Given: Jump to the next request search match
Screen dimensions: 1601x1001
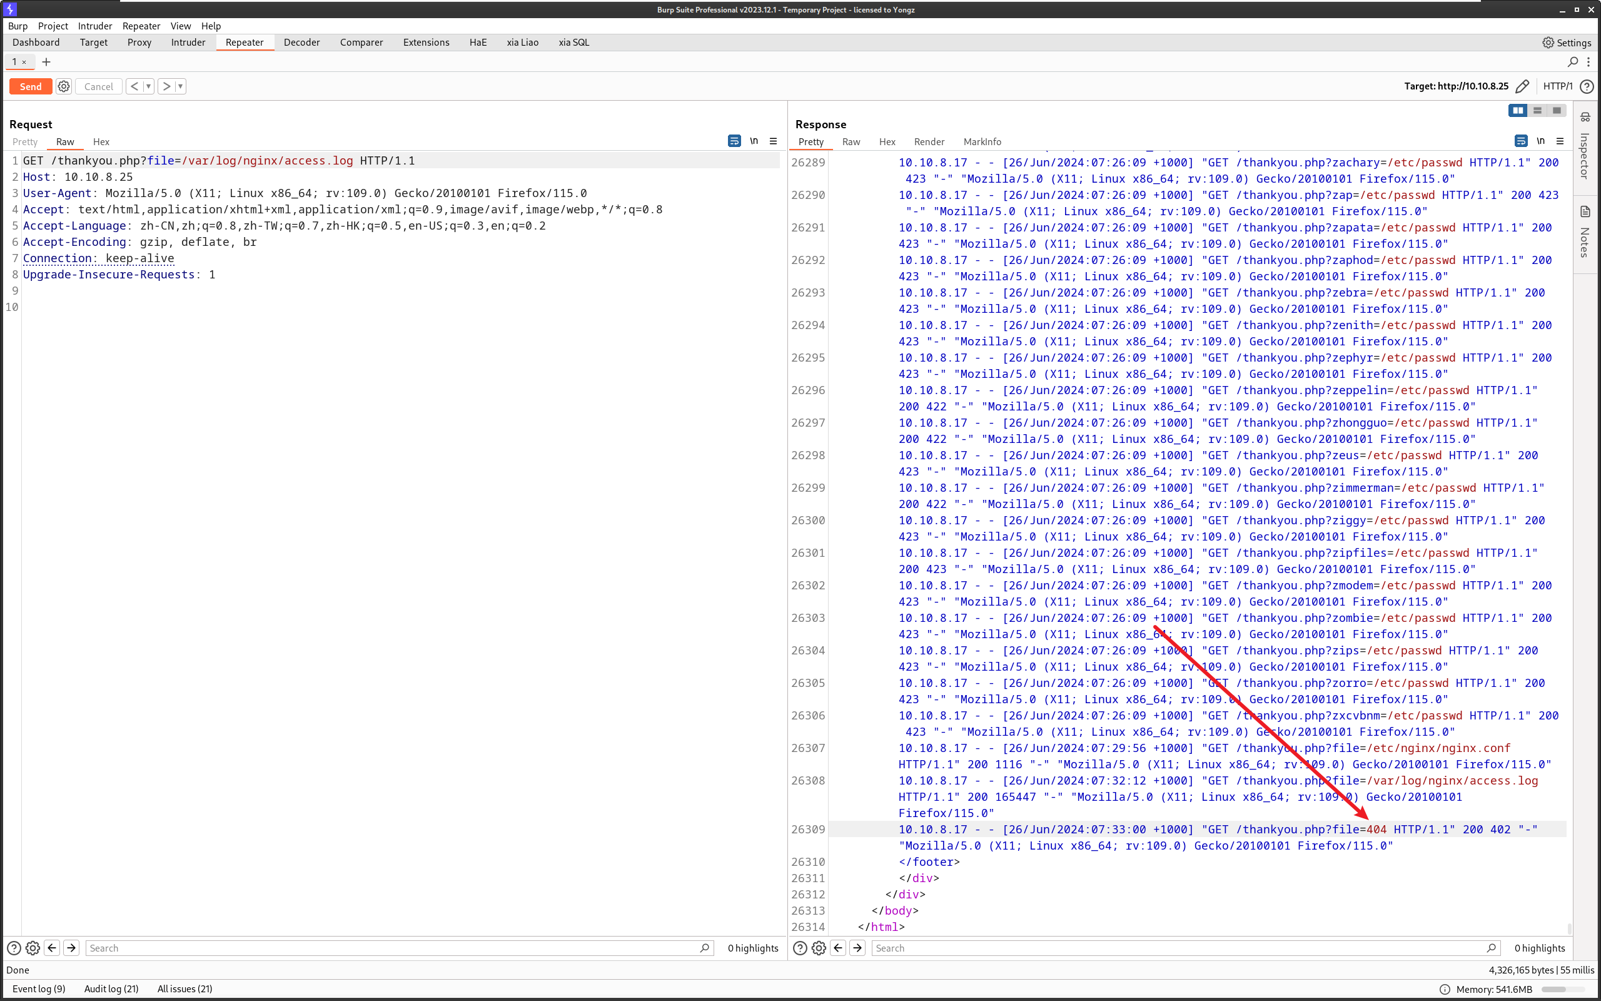Looking at the screenshot, I should tap(71, 948).
